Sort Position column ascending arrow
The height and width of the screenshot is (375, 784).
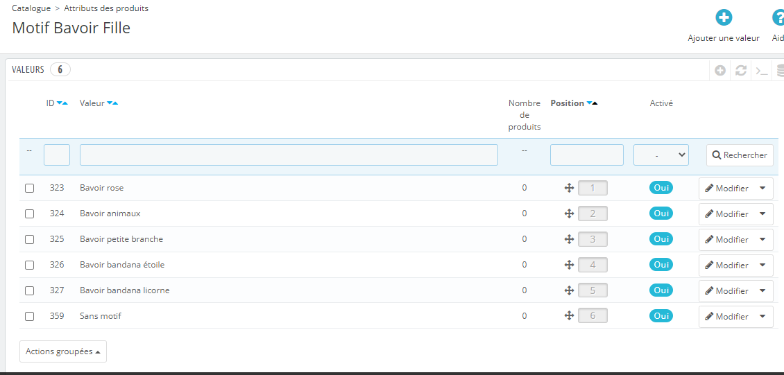[595, 103]
